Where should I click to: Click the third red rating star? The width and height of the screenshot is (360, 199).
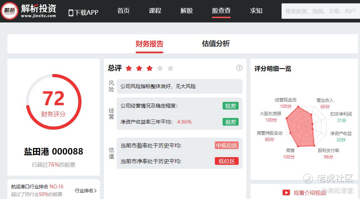click(x=149, y=68)
